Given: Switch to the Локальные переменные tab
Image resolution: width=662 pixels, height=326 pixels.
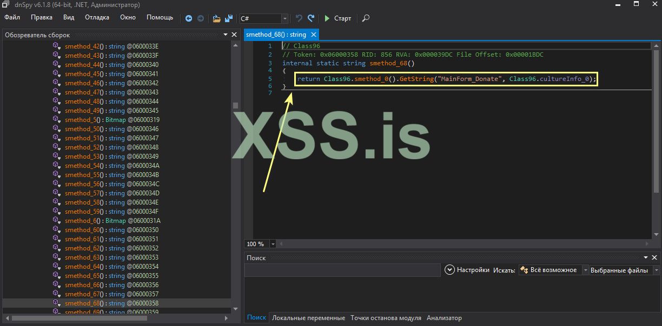Looking at the screenshot, I should pyautogui.click(x=308, y=318).
